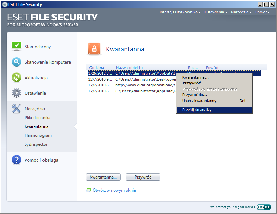The width and height of the screenshot is (277, 214).
Task: Go to Aktualizacja section
Action: (x=36, y=78)
